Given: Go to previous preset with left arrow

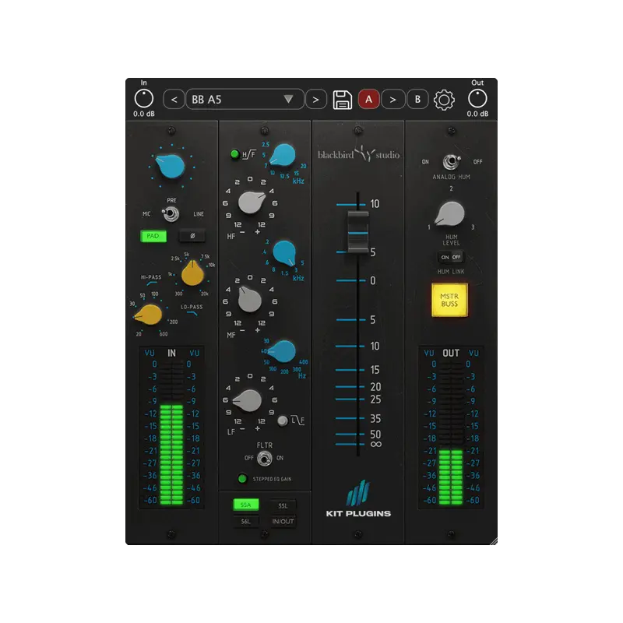Looking at the screenshot, I should point(174,100).
